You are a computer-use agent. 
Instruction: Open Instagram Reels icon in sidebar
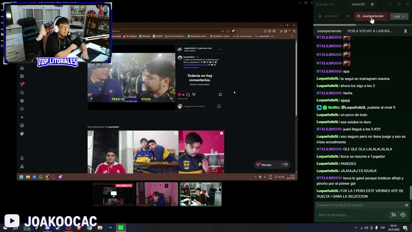22,76
